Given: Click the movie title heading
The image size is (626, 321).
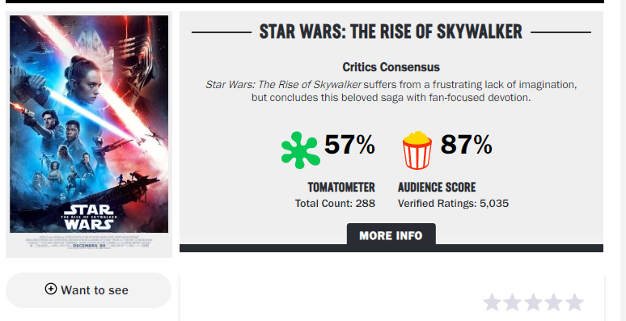Looking at the screenshot, I should [391, 32].
